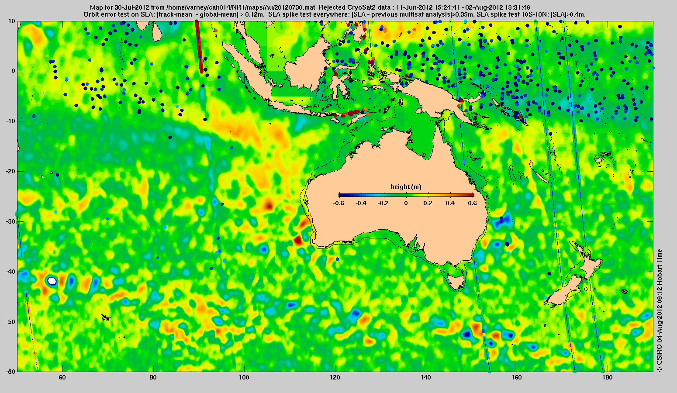This screenshot has height=393, width=677.
Task: Click latitude tick label 10
Action: coord(12,21)
